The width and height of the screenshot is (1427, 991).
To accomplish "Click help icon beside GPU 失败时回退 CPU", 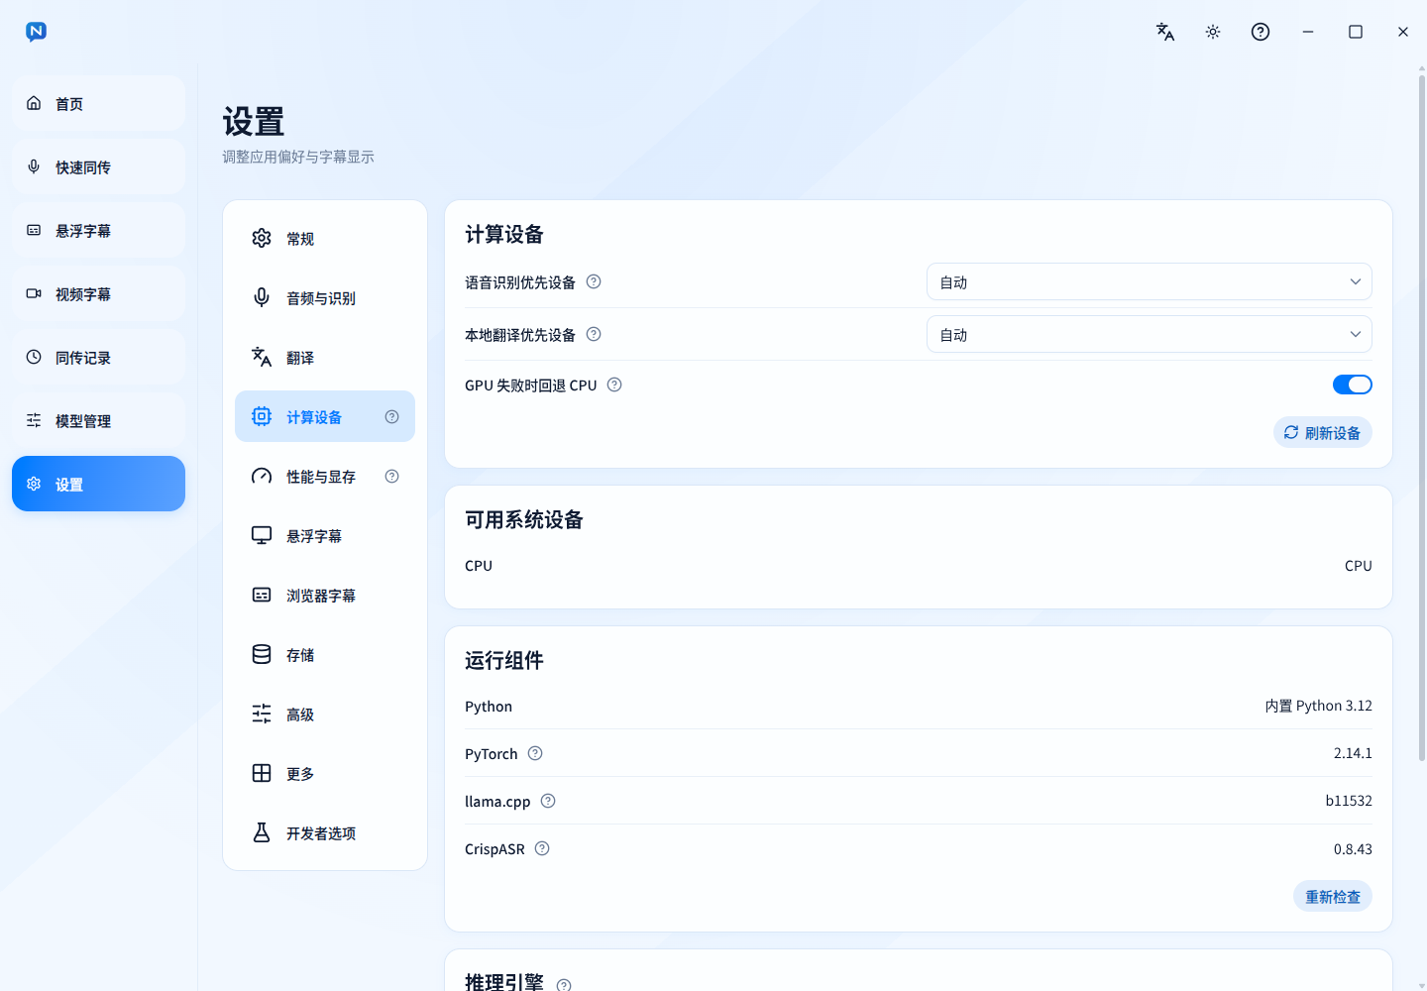I will 614,385.
